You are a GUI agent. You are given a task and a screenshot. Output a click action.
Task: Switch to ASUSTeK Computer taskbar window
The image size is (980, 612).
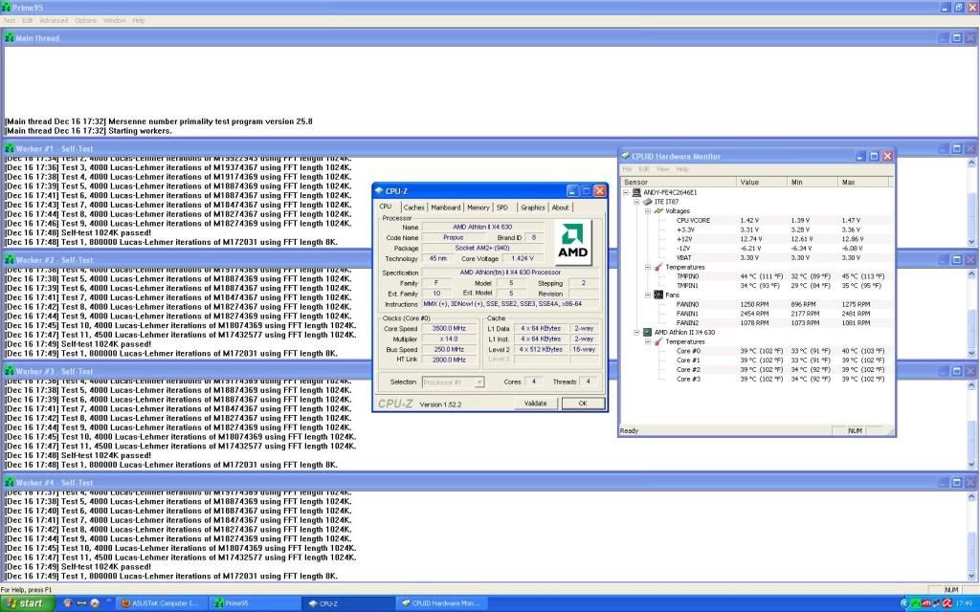pos(160,603)
